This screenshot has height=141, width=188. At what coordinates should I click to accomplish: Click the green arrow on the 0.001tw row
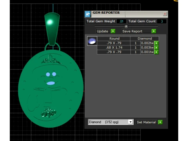[x=156, y=52]
